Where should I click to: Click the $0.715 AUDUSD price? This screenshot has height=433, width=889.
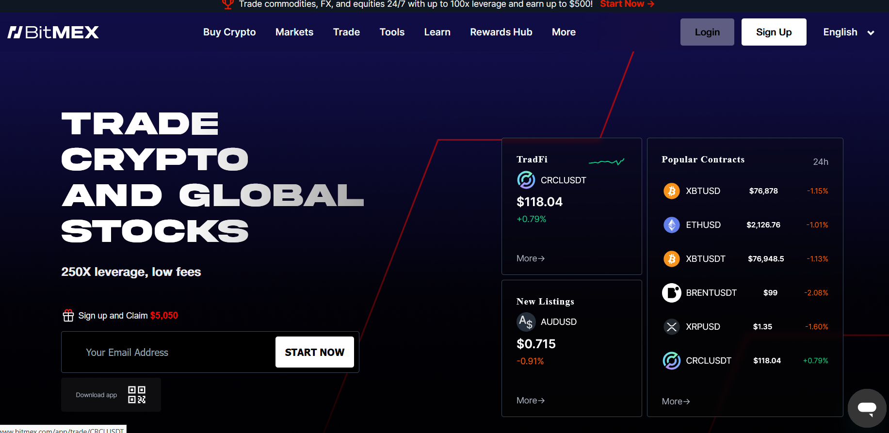click(536, 344)
